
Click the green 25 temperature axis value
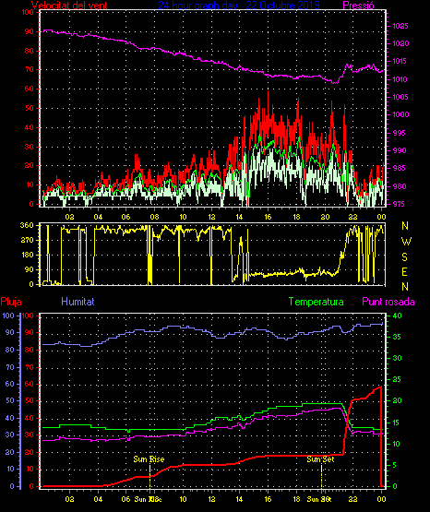398,380
